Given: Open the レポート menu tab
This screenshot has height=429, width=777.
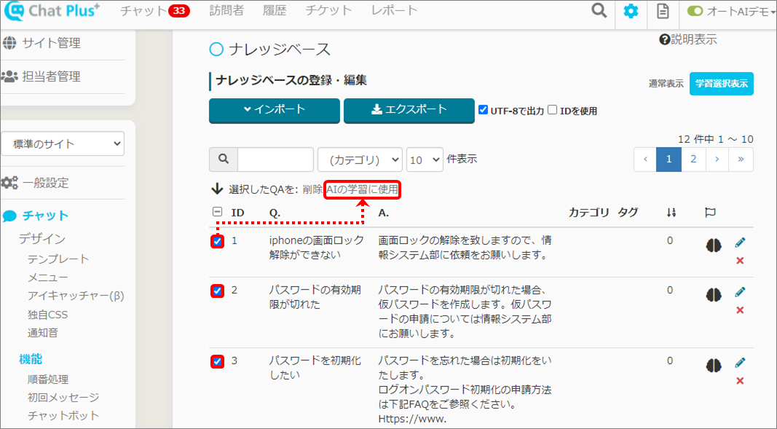Looking at the screenshot, I should pyautogui.click(x=394, y=11).
